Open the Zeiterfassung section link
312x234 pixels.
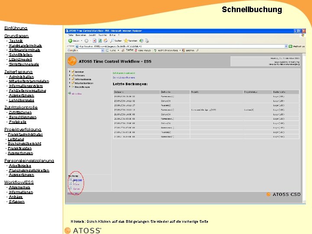(19, 72)
